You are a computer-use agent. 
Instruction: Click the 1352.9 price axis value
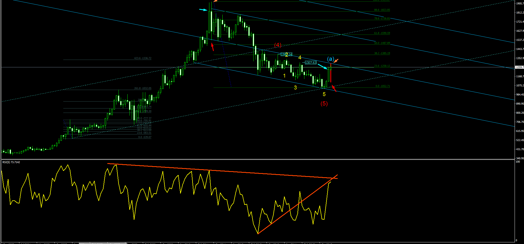point(520,58)
